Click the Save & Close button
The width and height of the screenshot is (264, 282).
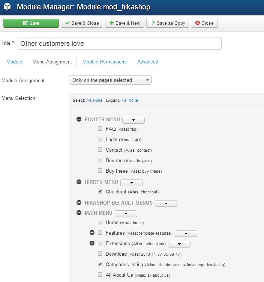(82, 23)
